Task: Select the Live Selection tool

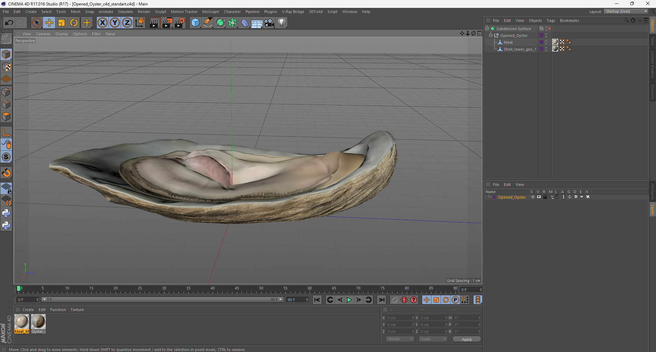Action: (37, 23)
